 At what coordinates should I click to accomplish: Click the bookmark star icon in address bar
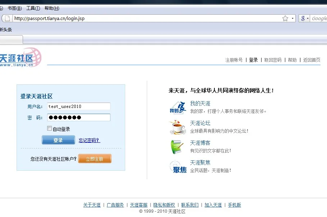[285, 19]
